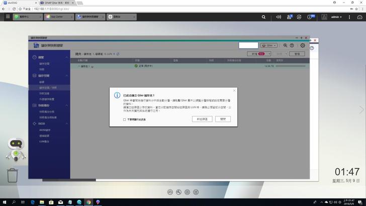This screenshot has height=206, width=366.
Task: Open the desktop trash bin
Action: pos(13,175)
